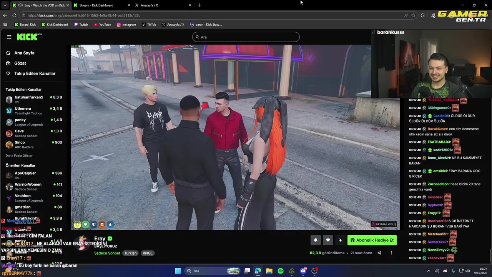Open File Explorer from taskbar
Viewport: 492px width, 277px height.
tap(269, 271)
